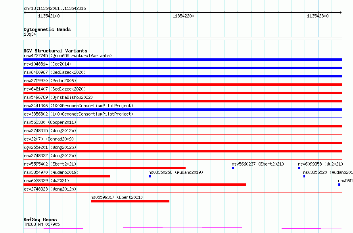This screenshot has height=233, width=353.
Task: Click ruler position 113542300
Action: [318, 16]
